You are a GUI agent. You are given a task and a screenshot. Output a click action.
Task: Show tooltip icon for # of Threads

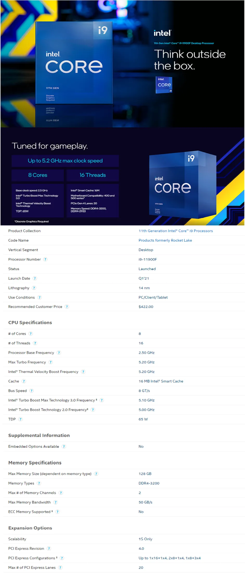pos(35,343)
